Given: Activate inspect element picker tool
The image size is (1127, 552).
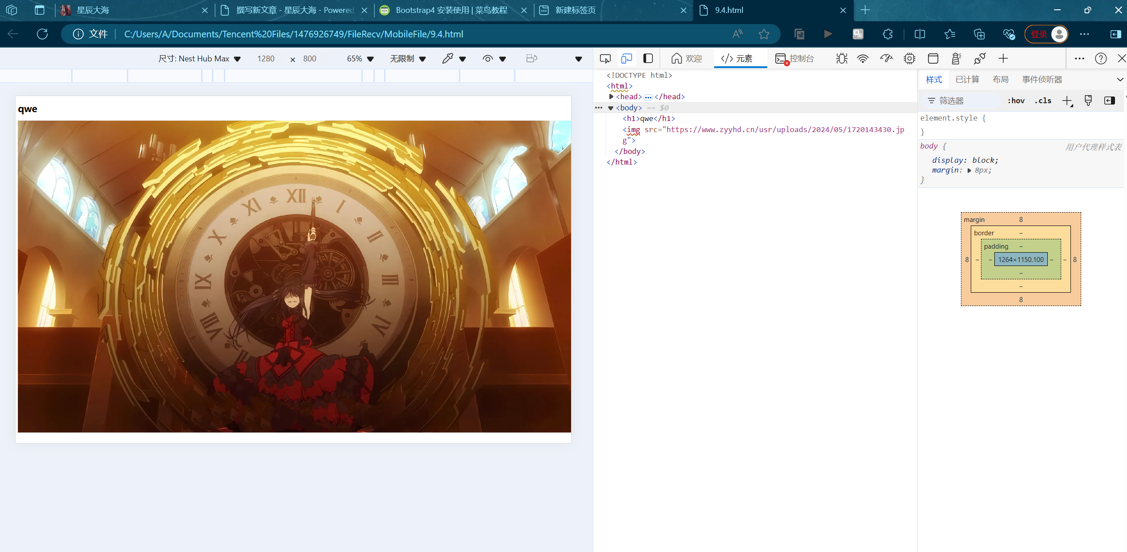Looking at the screenshot, I should (x=605, y=58).
